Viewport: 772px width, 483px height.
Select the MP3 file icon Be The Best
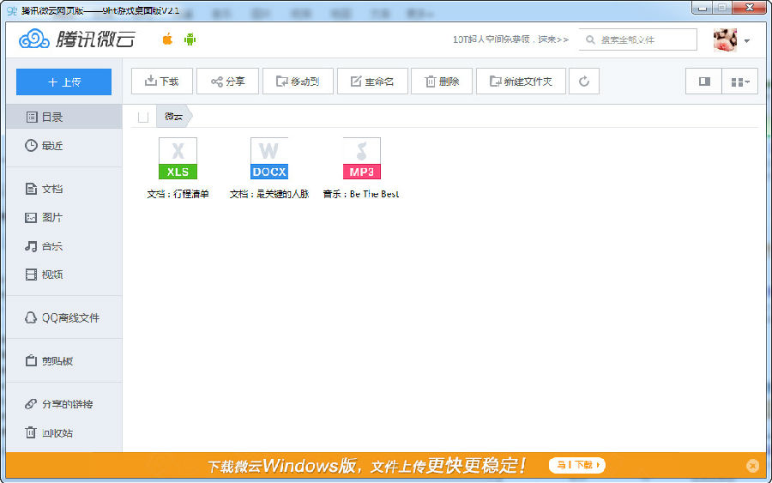tap(362, 158)
